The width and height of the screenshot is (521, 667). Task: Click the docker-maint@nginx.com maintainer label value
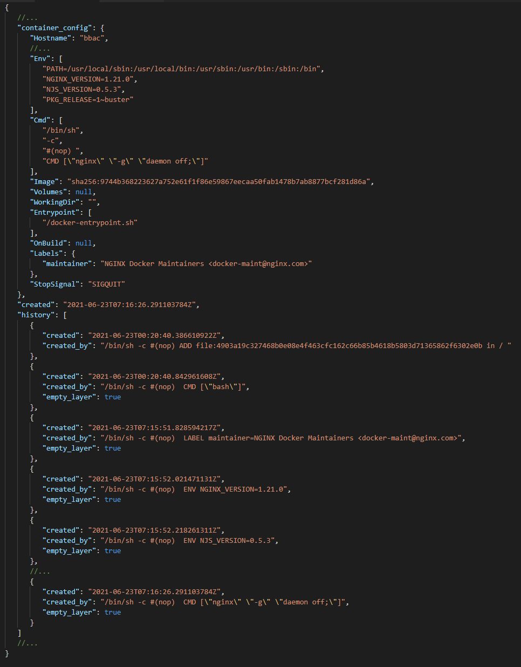206,263
